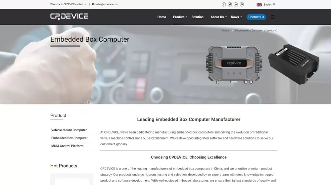Open the Product menu item
Image resolution: width=331 pixels, height=185 pixels.
[x=179, y=17]
